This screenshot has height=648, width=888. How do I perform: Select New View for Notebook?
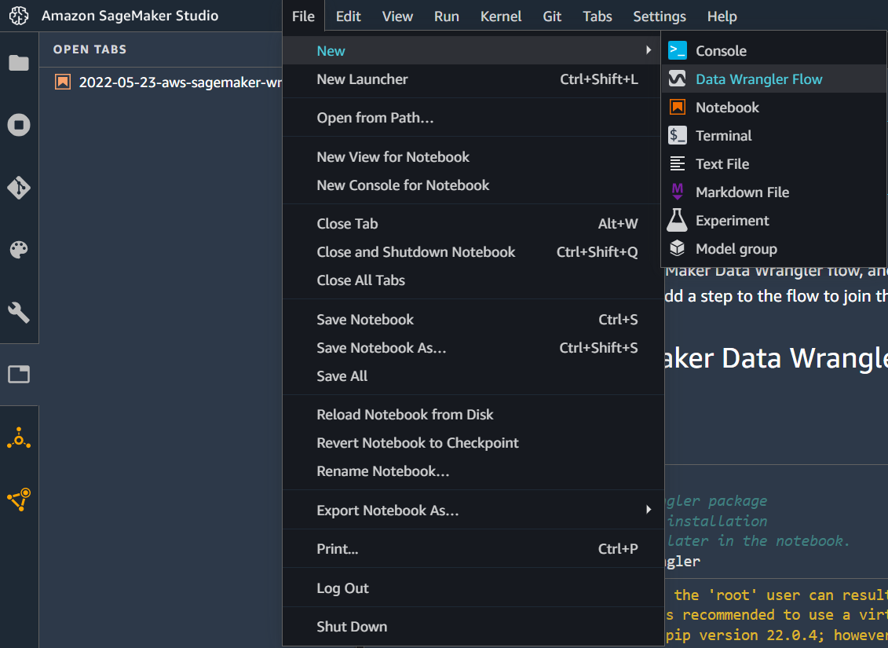(x=473, y=156)
